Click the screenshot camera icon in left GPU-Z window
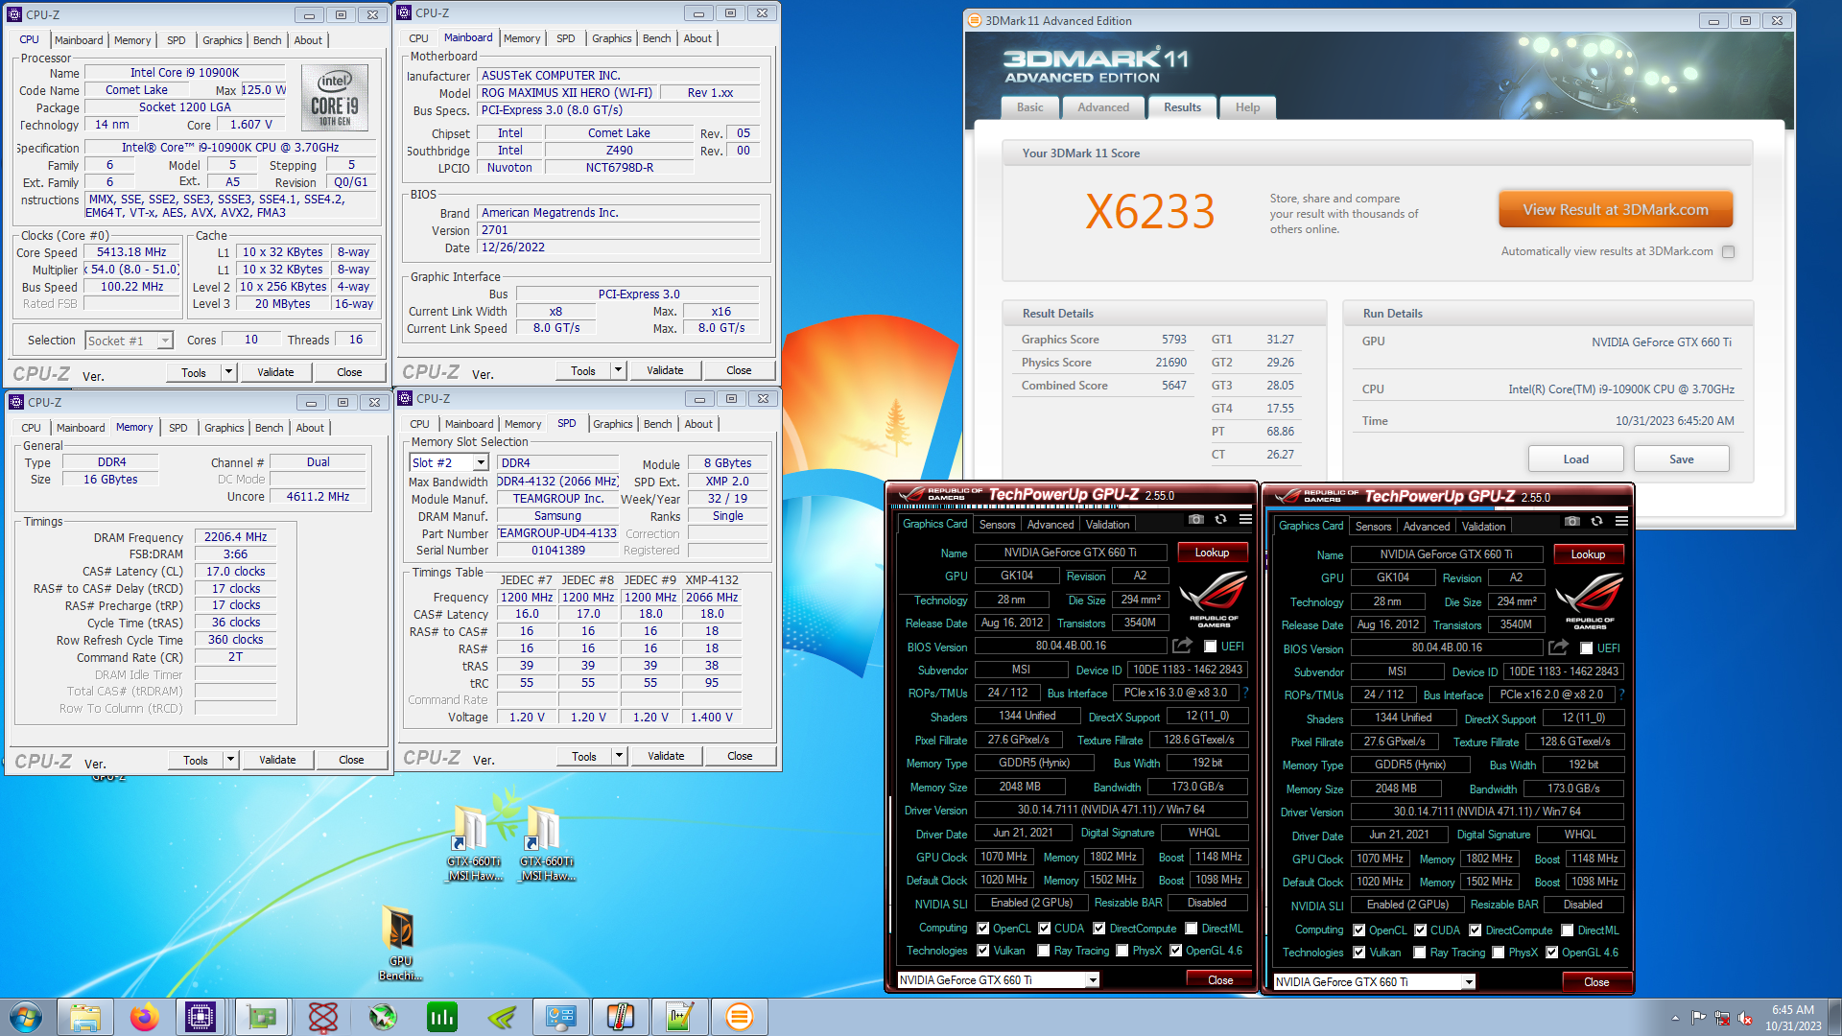The image size is (1842, 1036). 1195,519
